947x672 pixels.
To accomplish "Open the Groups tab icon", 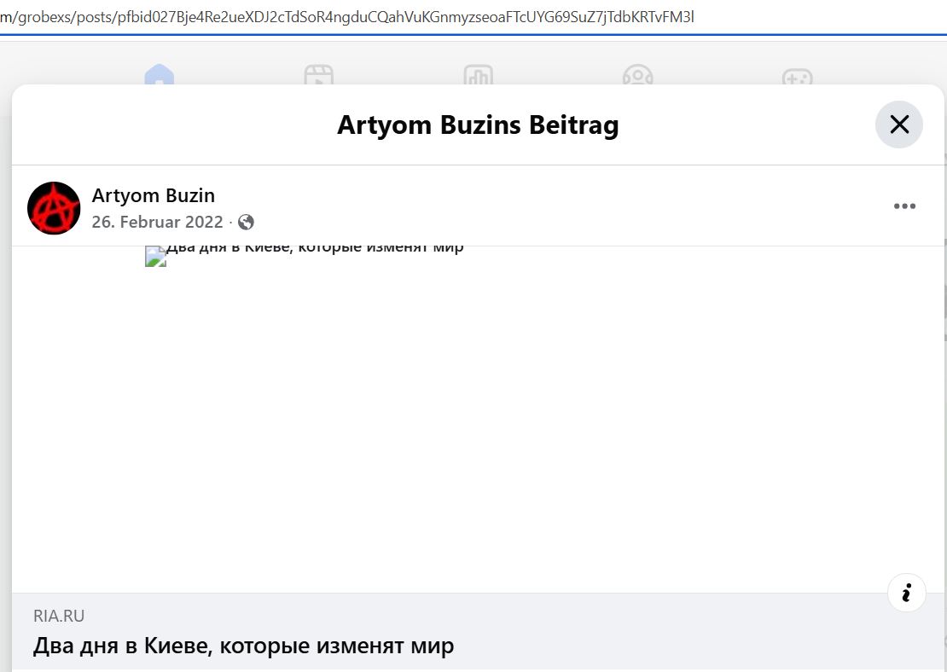I will [x=638, y=75].
